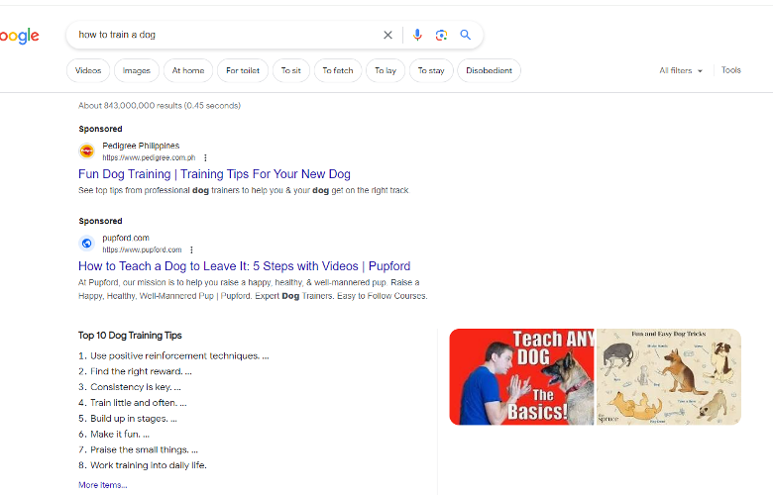Filter results by Videos
This screenshot has width=773, height=495.
(88, 70)
